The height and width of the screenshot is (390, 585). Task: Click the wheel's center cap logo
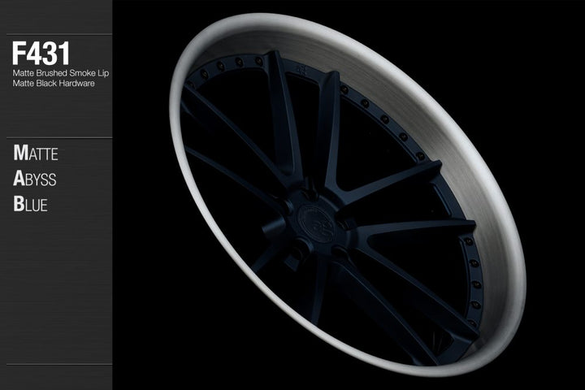(x=313, y=219)
